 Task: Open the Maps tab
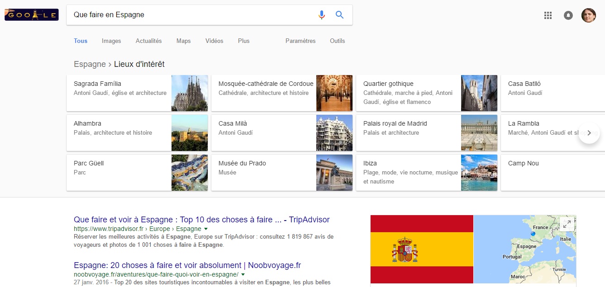[183, 41]
